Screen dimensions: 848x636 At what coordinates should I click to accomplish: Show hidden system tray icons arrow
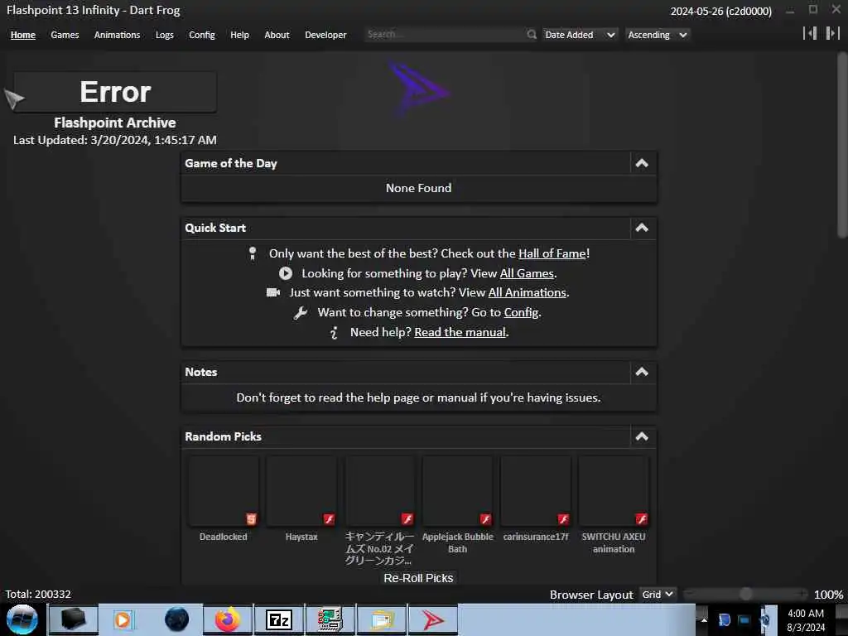pyautogui.click(x=704, y=619)
